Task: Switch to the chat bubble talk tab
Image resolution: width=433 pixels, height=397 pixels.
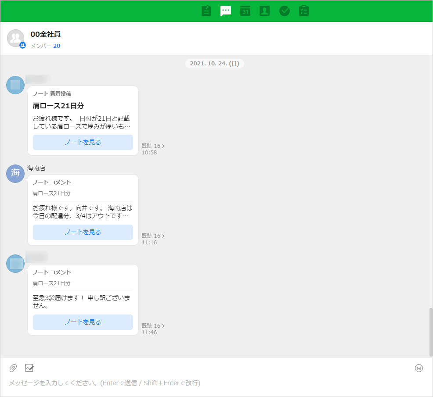Action: pyautogui.click(x=226, y=11)
